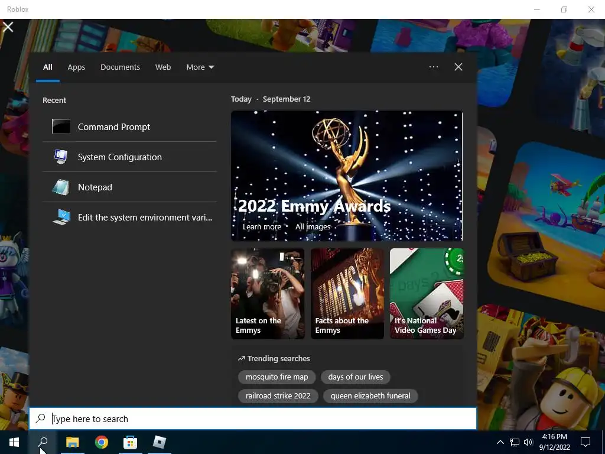
Task: Switch to the Documents tab
Action: [120, 67]
